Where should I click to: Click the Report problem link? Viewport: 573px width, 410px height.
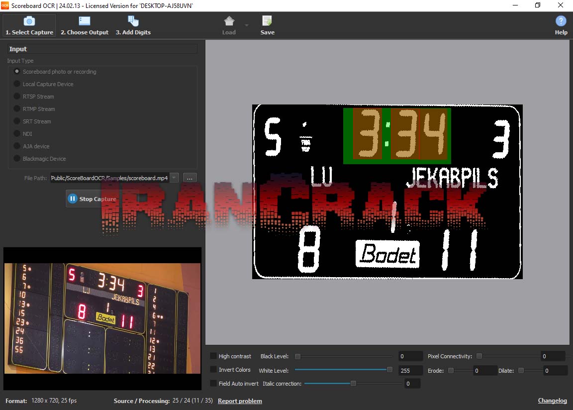[x=240, y=400]
